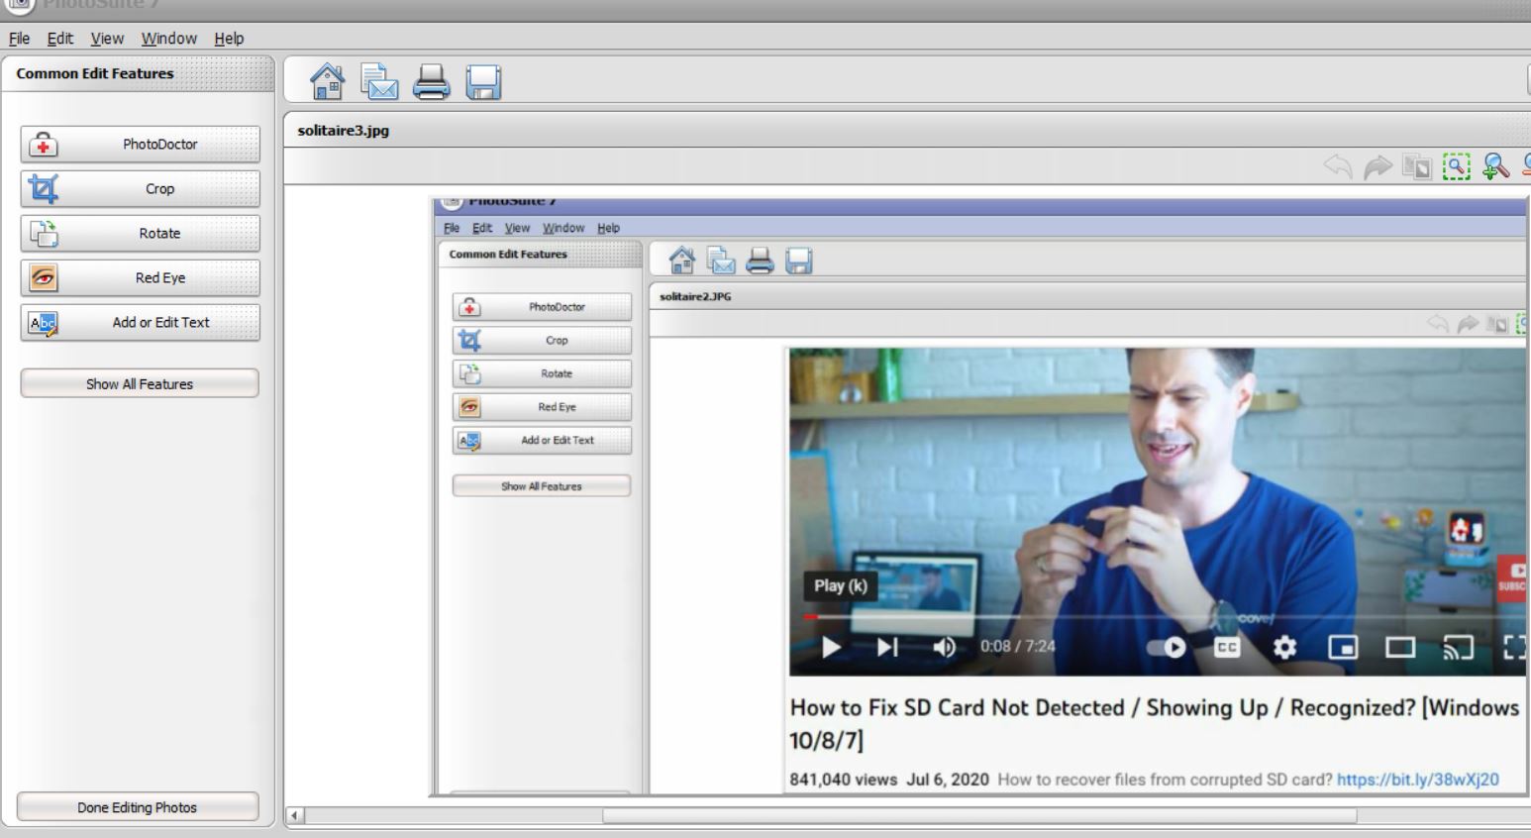Viewport: 1531px width, 838px height.
Task: Click Show All Features in the main left panel
Action: [x=140, y=384]
